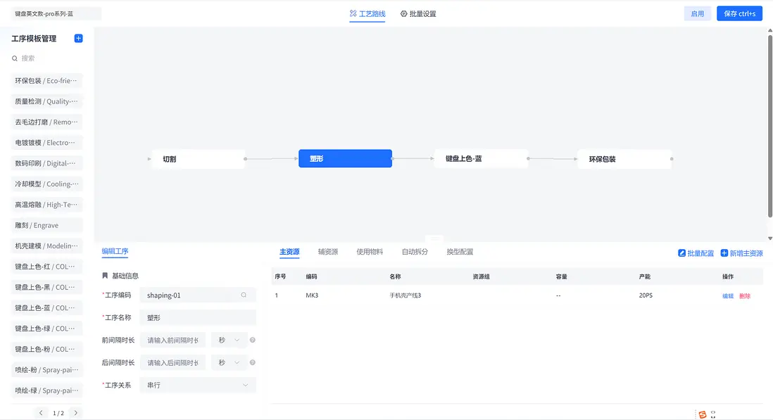Click the product name field 键盘英文款-pro系列-蓝
Image resolution: width=773 pixels, height=420 pixels.
tap(56, 14)
